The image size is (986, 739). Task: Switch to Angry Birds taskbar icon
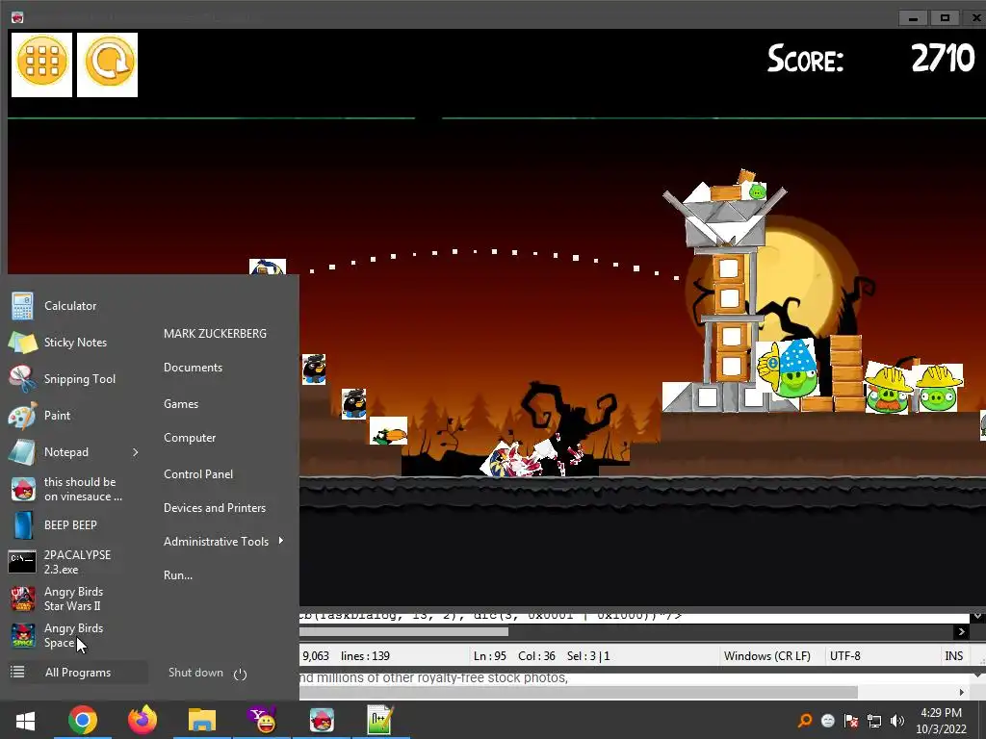coord(322,720)
